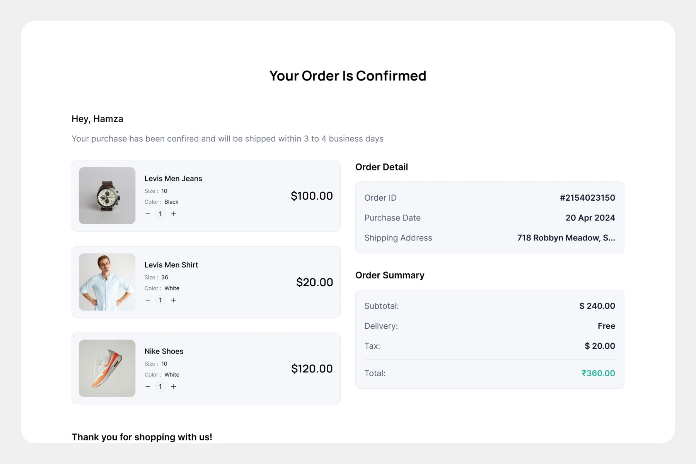Decrease quantity of Levis Men Shirt
Screen dimensions: 696x464
pos(148,300)
